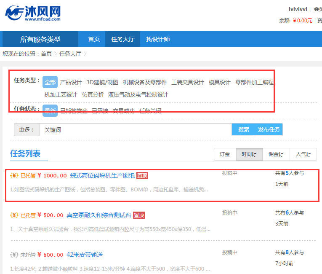Image resolution: width=322 pixels, height=274 pixels.
Task: Click the 发布任务 button
Action: pos(269,130)
